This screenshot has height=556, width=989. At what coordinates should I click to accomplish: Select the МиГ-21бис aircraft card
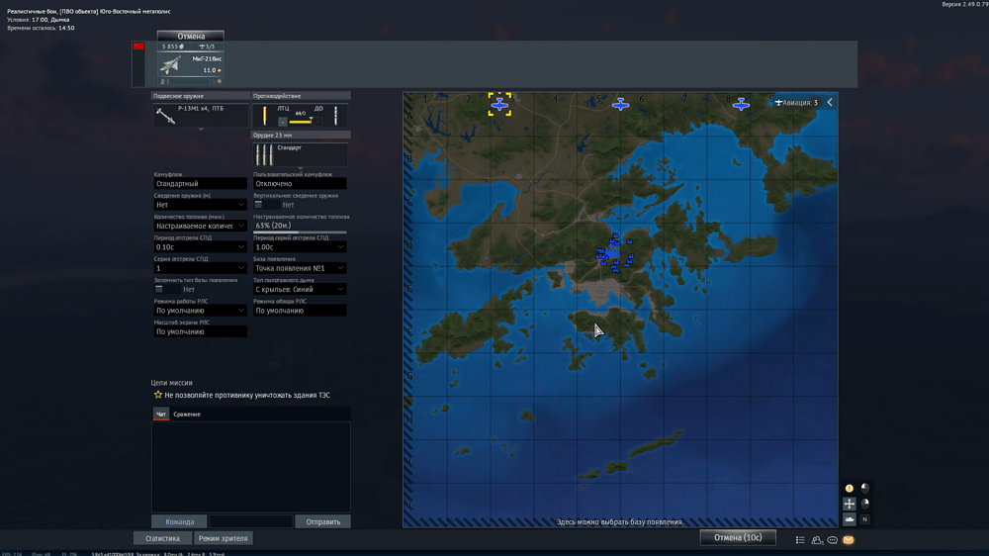tap(190, 64)
